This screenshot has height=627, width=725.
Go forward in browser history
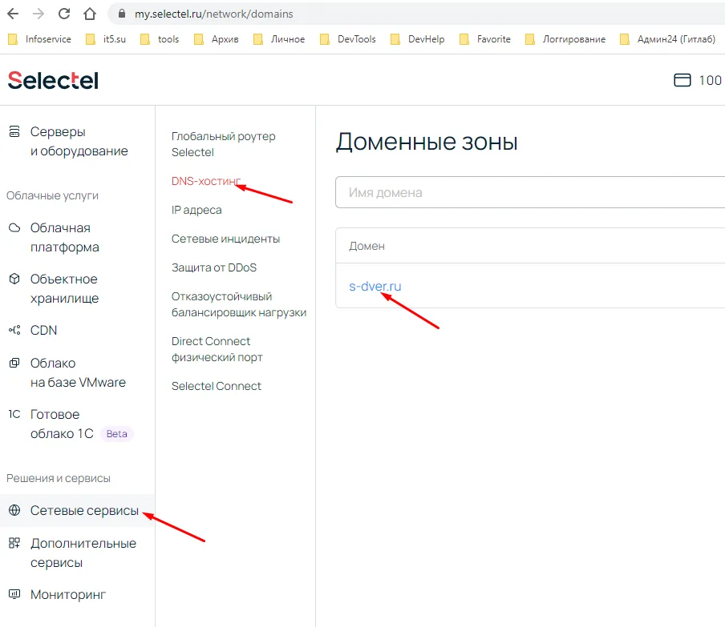38,14
